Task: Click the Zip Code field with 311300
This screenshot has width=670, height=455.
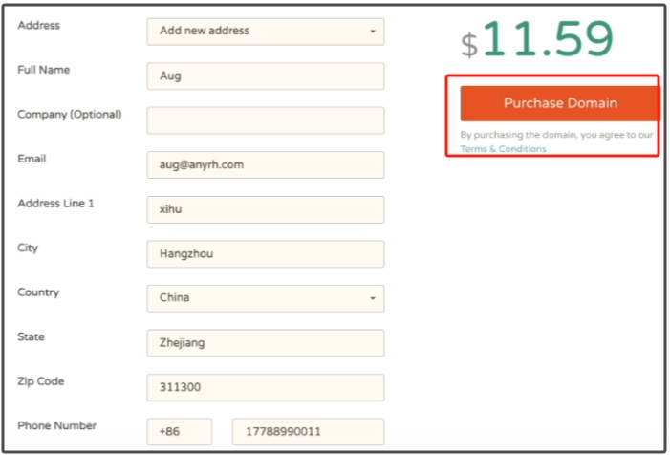Action: [x=265, y=387]
